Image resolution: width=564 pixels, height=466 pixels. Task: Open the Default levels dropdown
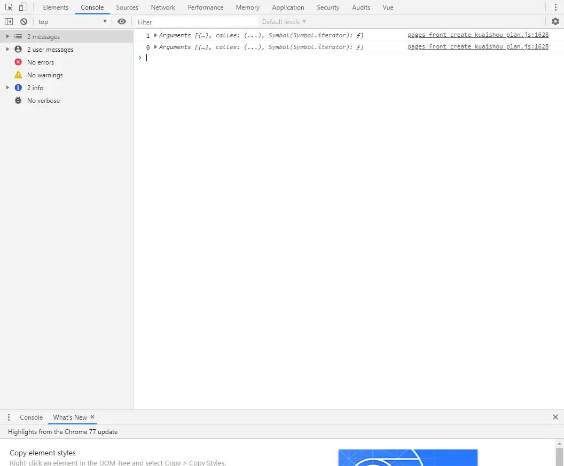(x=284, y=21)
